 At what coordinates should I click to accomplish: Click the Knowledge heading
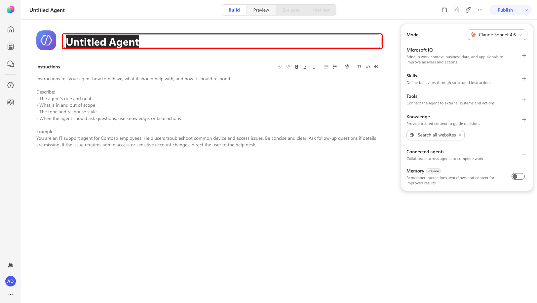pyautogui.click(x=418, y=117)
